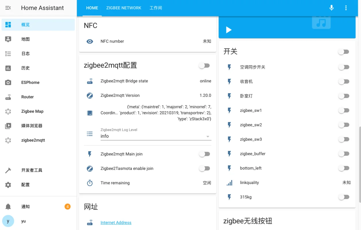Image resolution: width=361 pixels, height=230 pixels.
Task: Click the 空调同步开关 lightning icon
Action: (229, 67)
